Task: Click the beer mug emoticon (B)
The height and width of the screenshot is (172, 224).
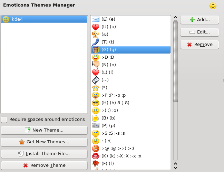Action: coord(96,118)
